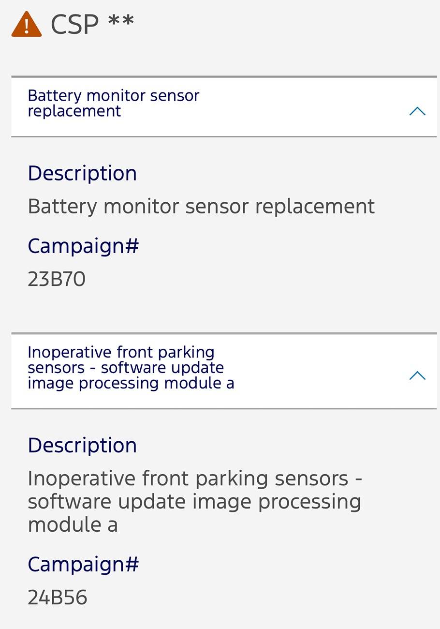The image size is (440, 629).
Task: Click the Campaign# label under parking sensors
Action: [x=83, y=565]
